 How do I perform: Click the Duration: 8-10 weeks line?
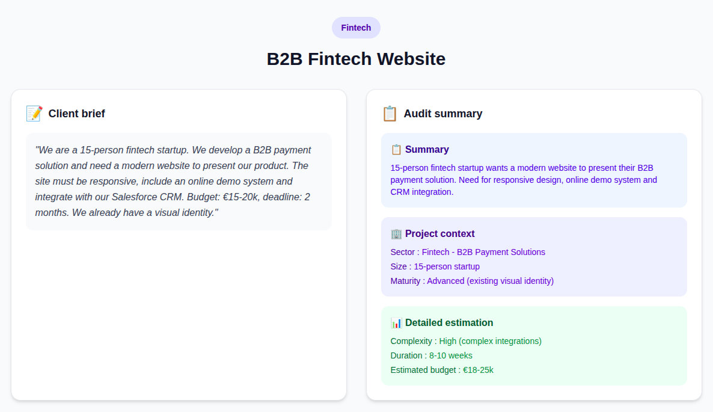click(x=432, y=355)
